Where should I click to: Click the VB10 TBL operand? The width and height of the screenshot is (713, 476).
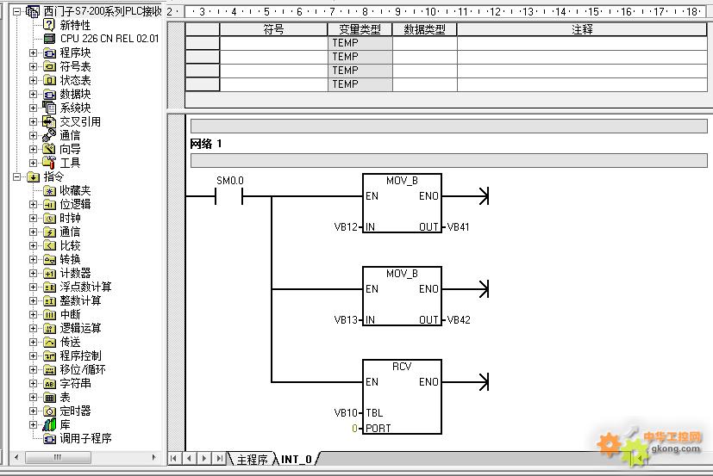coord(346,413)
